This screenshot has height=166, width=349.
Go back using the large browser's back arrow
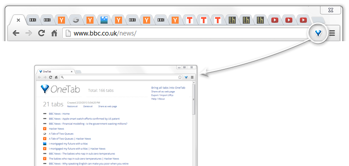point(16,33)
